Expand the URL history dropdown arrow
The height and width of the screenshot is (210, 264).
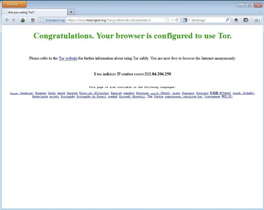pyautogui.click(x=172, y=20)
